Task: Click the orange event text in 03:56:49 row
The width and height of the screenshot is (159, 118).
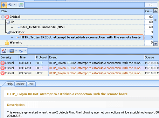Action: pos(96,73)
